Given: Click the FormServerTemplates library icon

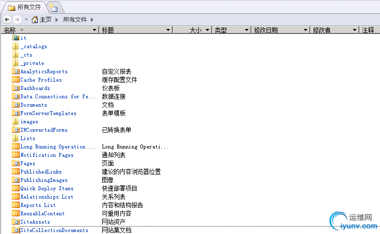Looking at the screenshot, I should pyautogui.click(x=16, y=113).
